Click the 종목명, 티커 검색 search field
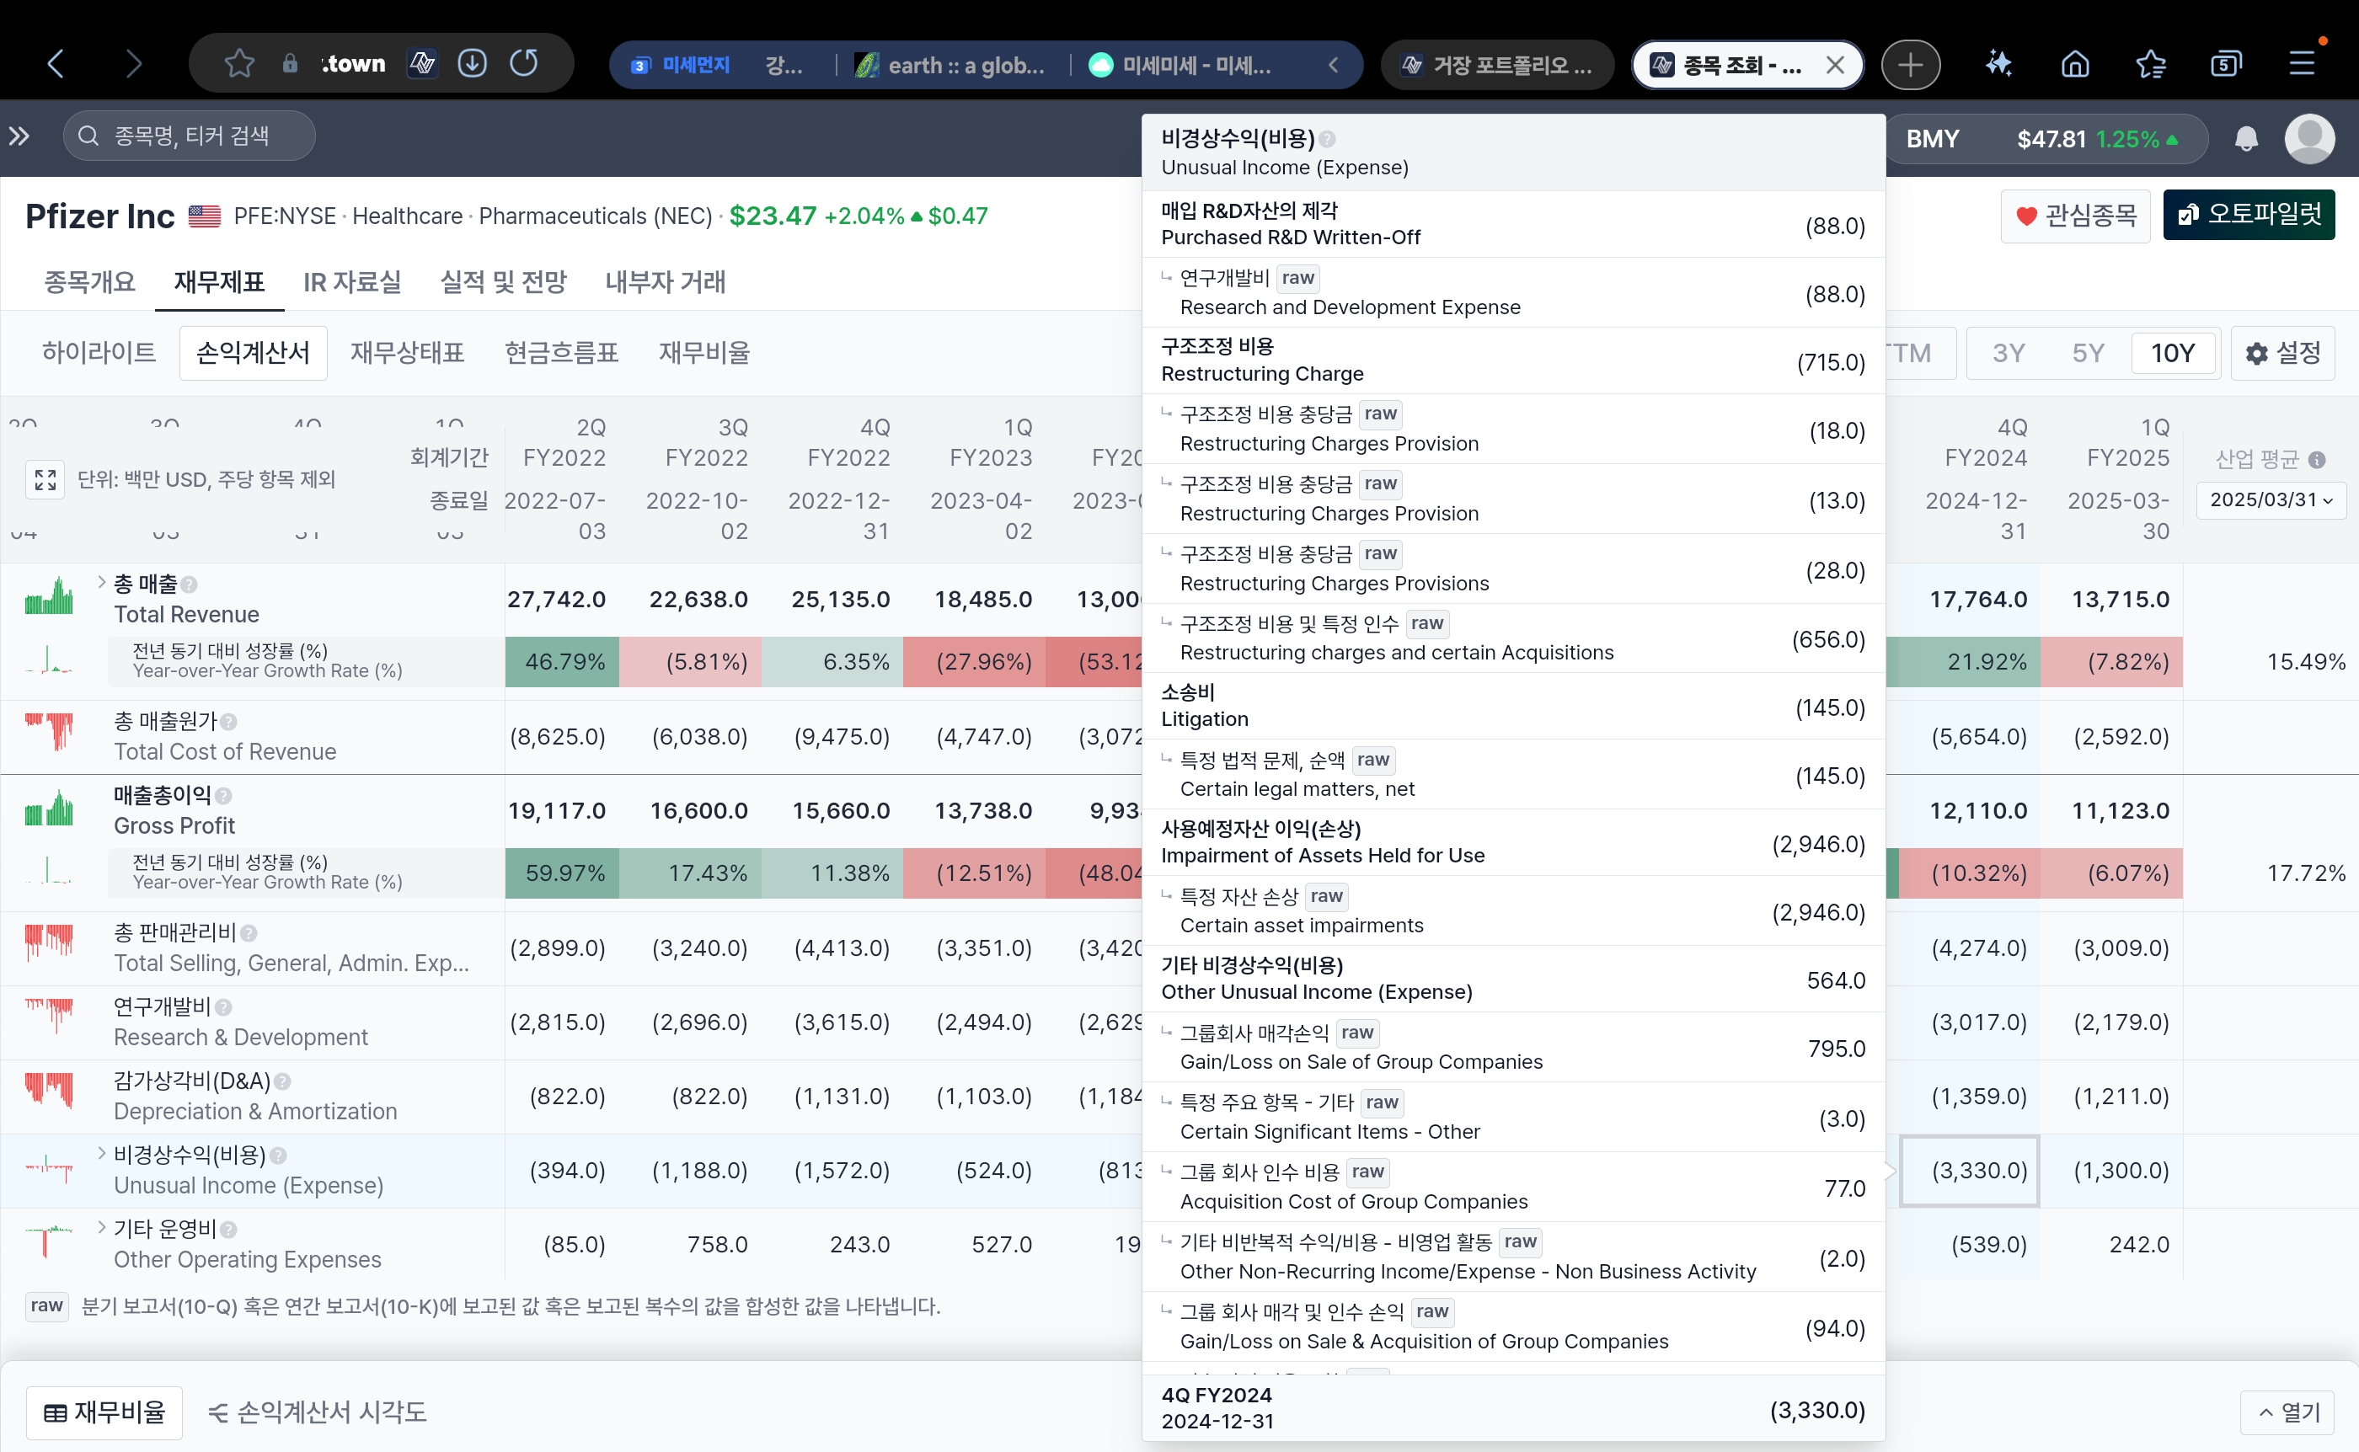 pyautogui.click(x=190, y=136)
